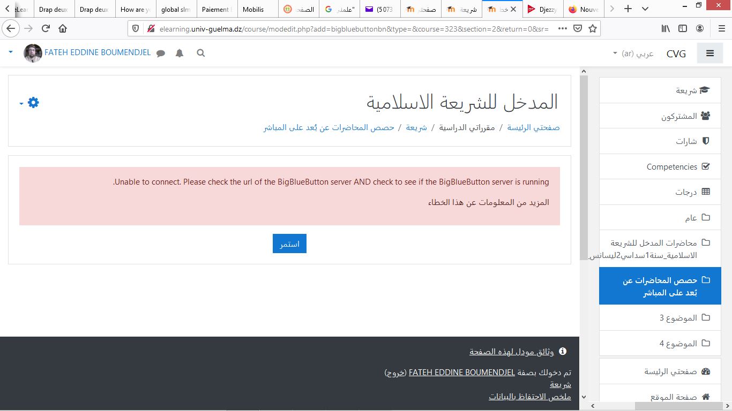Open المشتركون participants in side menu
The width and height of the screenshot is (732, 411).
coord(660,116)
